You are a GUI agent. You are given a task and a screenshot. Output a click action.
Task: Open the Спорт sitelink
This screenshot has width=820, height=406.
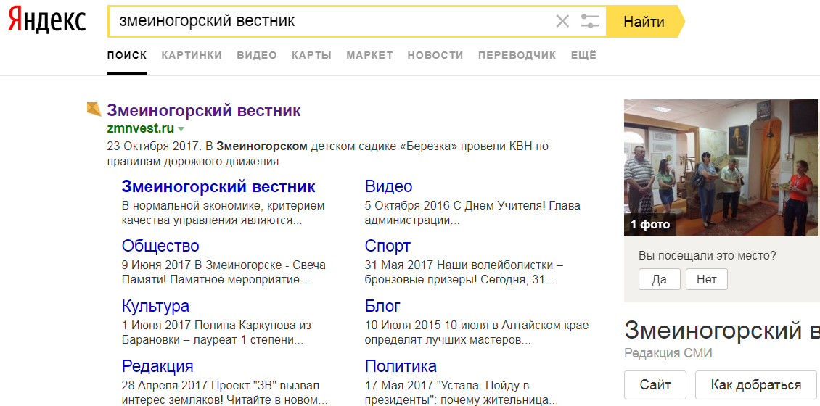pos(388,246)
